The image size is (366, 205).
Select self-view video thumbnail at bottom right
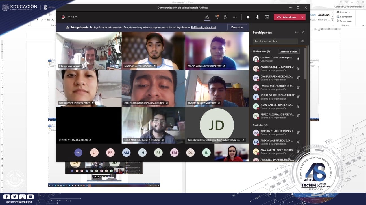(232, 153)
